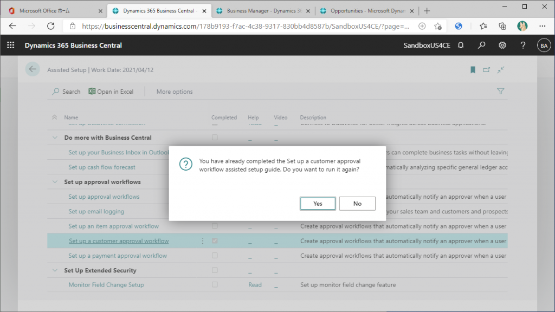Click the SandboxUS4CE environment name
555x312 pixels.
point(427,45)
